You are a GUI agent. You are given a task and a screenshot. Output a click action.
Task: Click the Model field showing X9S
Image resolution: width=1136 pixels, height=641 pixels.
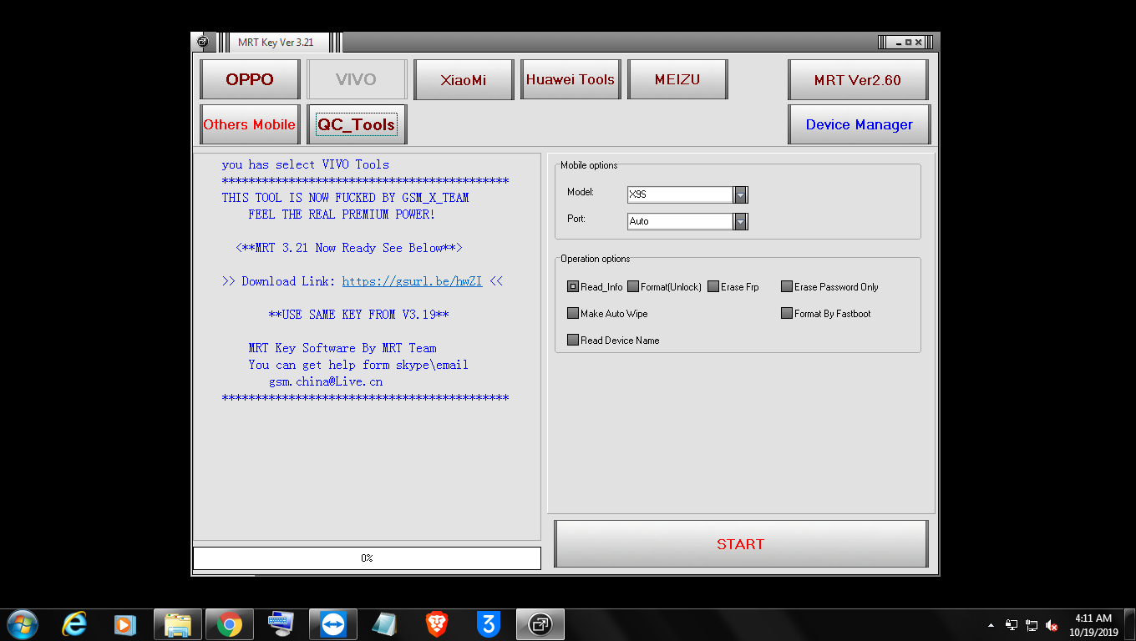coord(680,194)
